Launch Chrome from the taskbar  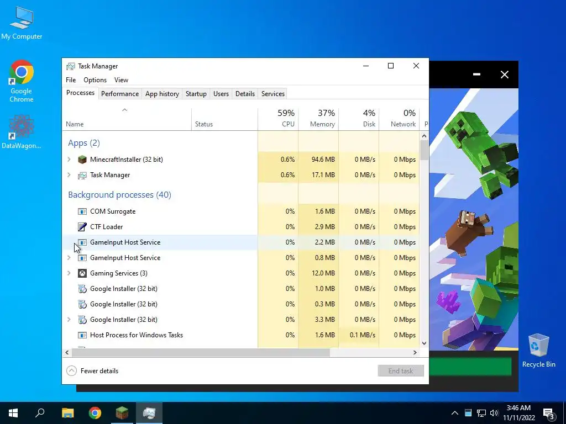tap(95, 413)
